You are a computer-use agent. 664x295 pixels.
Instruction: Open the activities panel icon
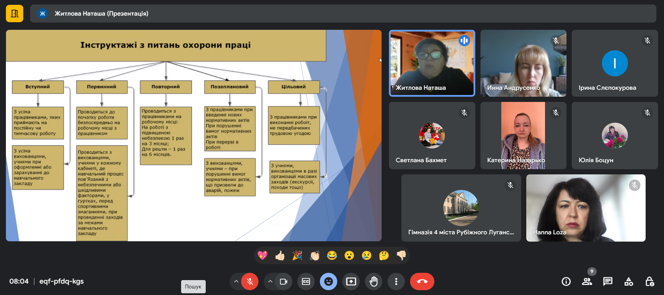pos(629,281)
